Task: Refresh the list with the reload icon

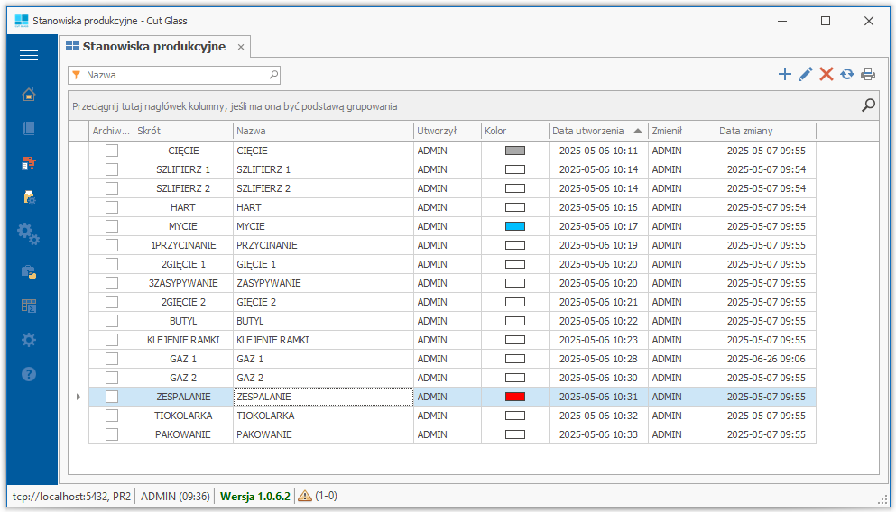Action: pos(847,75)
